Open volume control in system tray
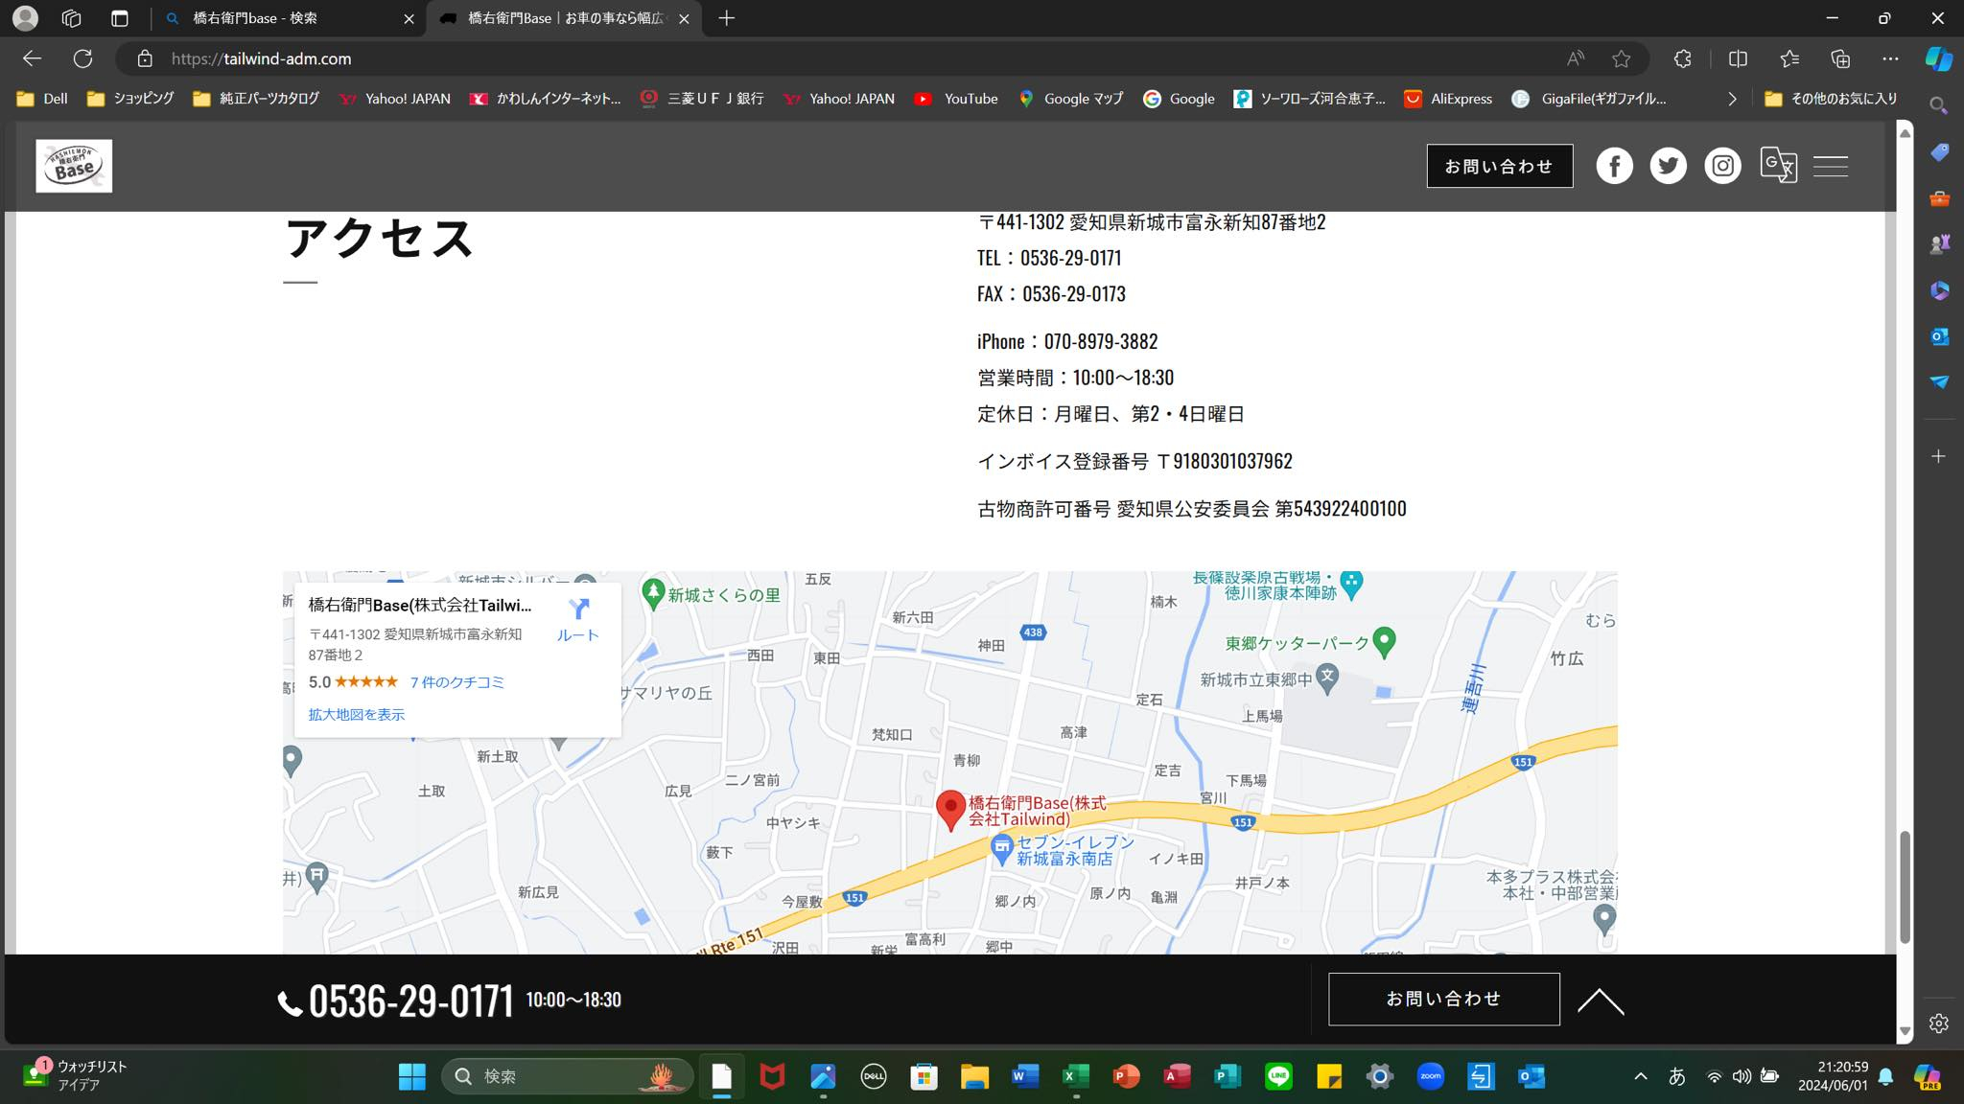The image size is (1964, 1104). tap(1742, 1076)
